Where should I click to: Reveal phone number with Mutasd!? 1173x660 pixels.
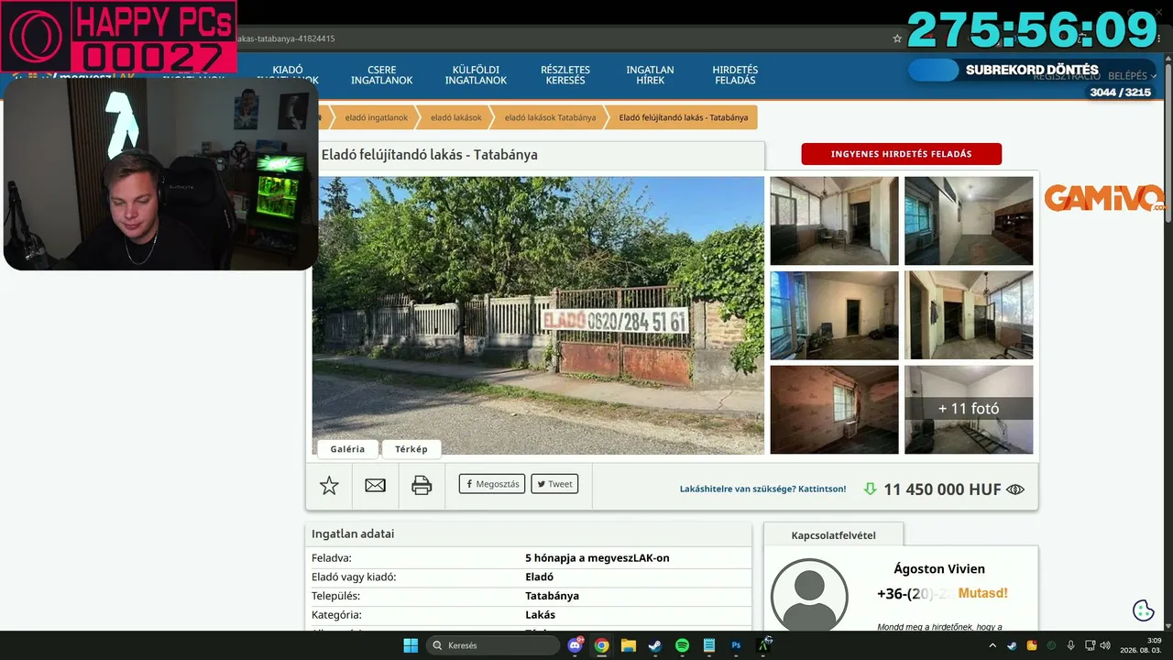pos(982,593)
